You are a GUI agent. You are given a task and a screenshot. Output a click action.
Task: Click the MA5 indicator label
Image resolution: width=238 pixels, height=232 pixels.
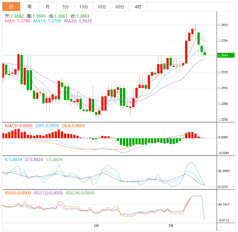[18, 21]
